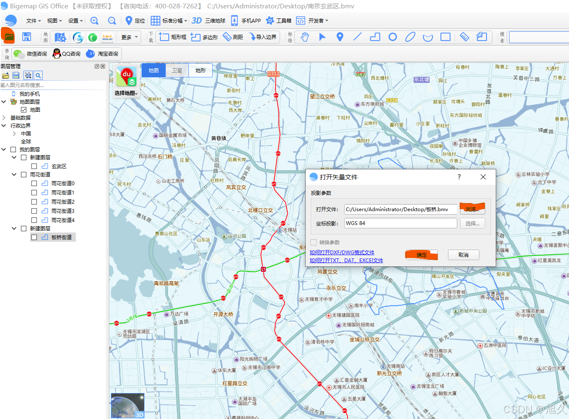The width and height of the screenshot is (569, 419).
Task: Expand the 基础数据 tree node
Action: (x=4, y=118)
